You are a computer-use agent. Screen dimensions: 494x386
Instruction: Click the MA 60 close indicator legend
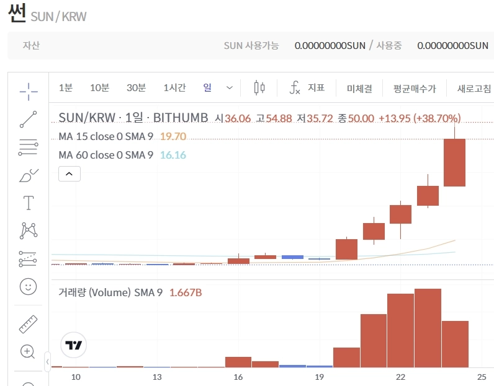click(x=106, y=155)
